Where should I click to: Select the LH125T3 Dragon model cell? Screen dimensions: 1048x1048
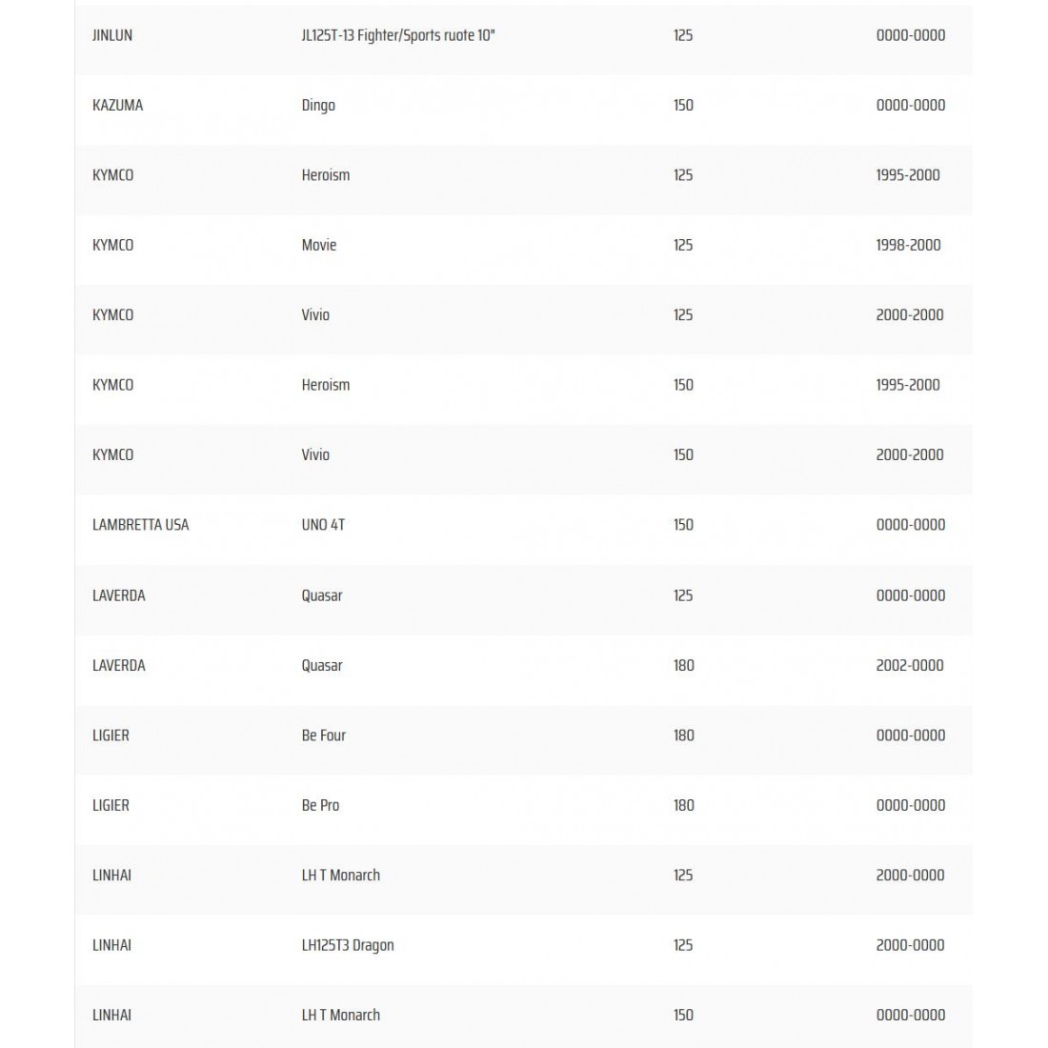[x=348, y=945]
